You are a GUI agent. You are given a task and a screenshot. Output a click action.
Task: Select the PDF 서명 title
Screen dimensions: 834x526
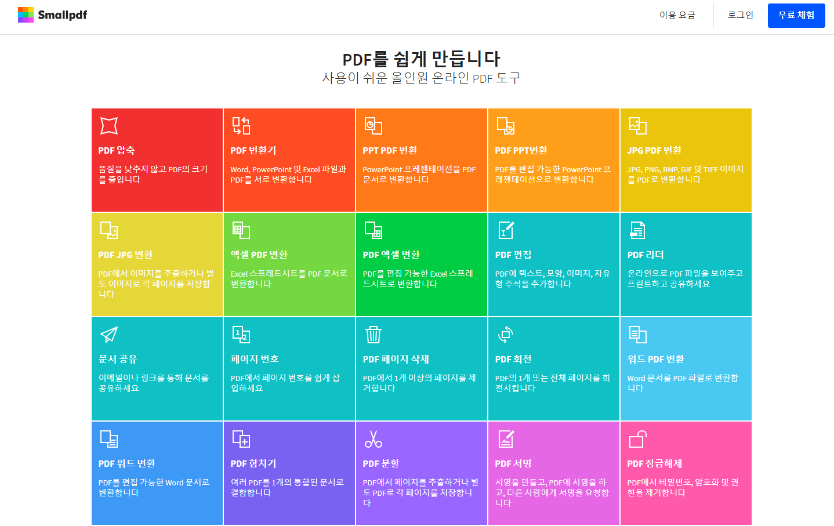point(513,464)
